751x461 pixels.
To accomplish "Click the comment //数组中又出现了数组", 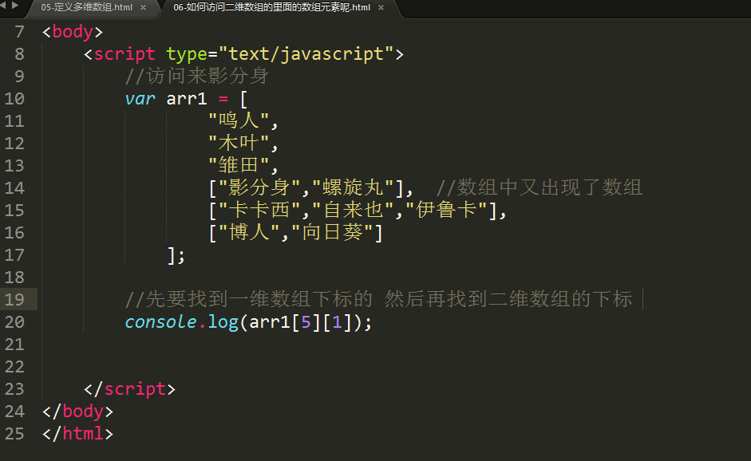I will coord(540,187).
